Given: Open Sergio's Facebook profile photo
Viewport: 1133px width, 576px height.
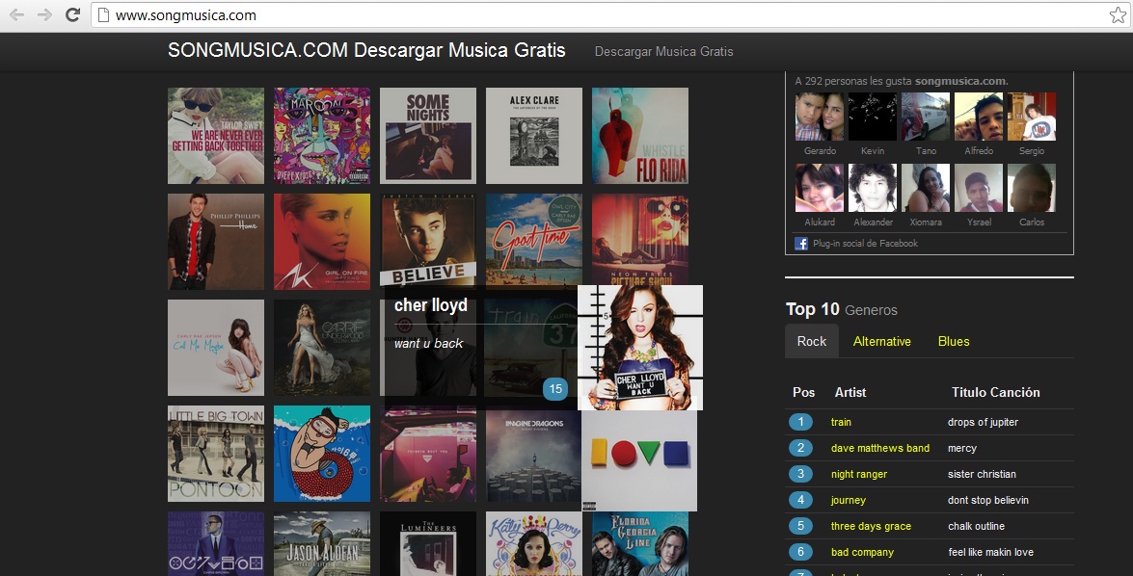Looking at the screenshot, I should point(1031,117).
